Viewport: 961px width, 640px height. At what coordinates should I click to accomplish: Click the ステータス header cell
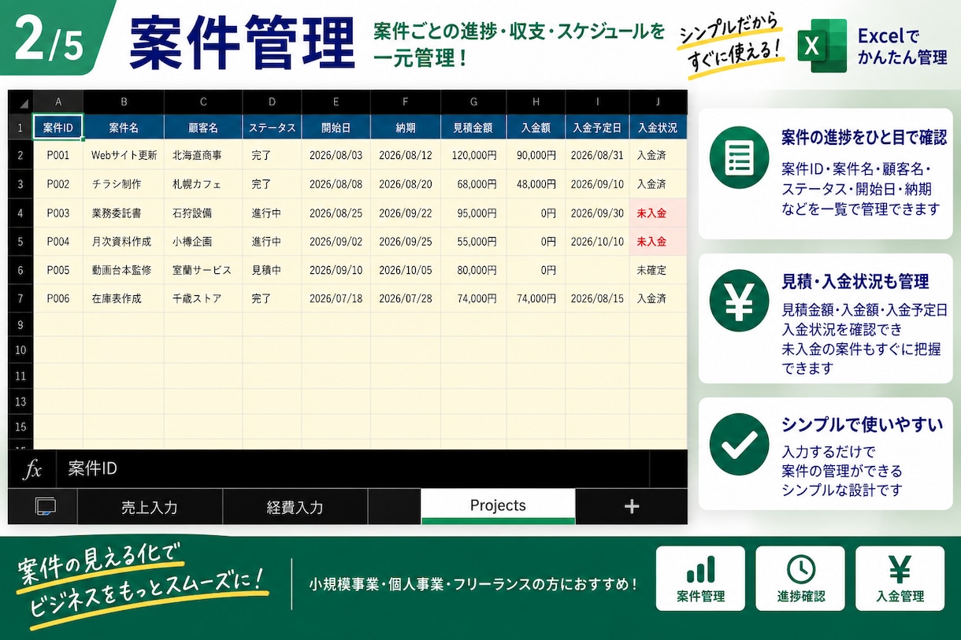[272, 128]
